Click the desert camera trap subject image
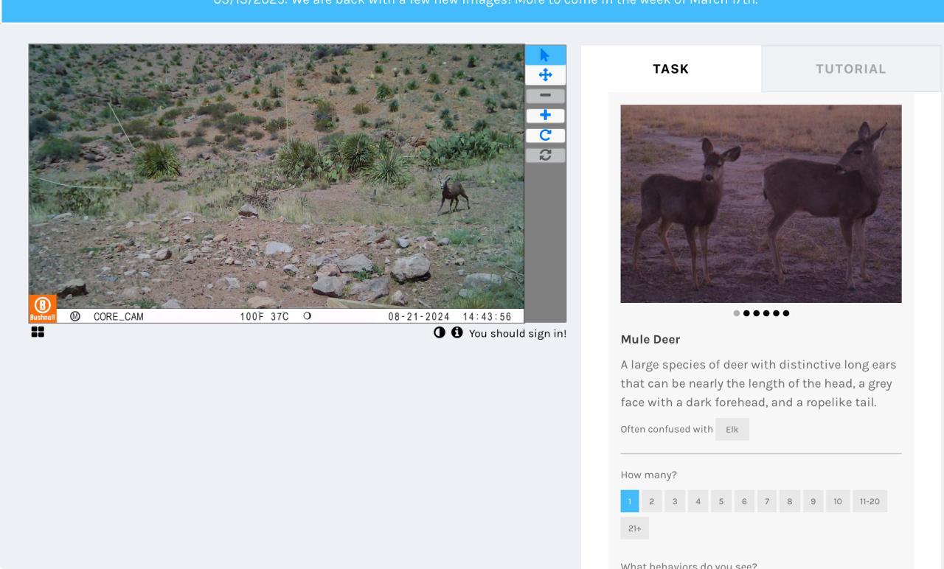Image resolution: width=944 pixels, height=569 pixels. click(x=277, y=184)
